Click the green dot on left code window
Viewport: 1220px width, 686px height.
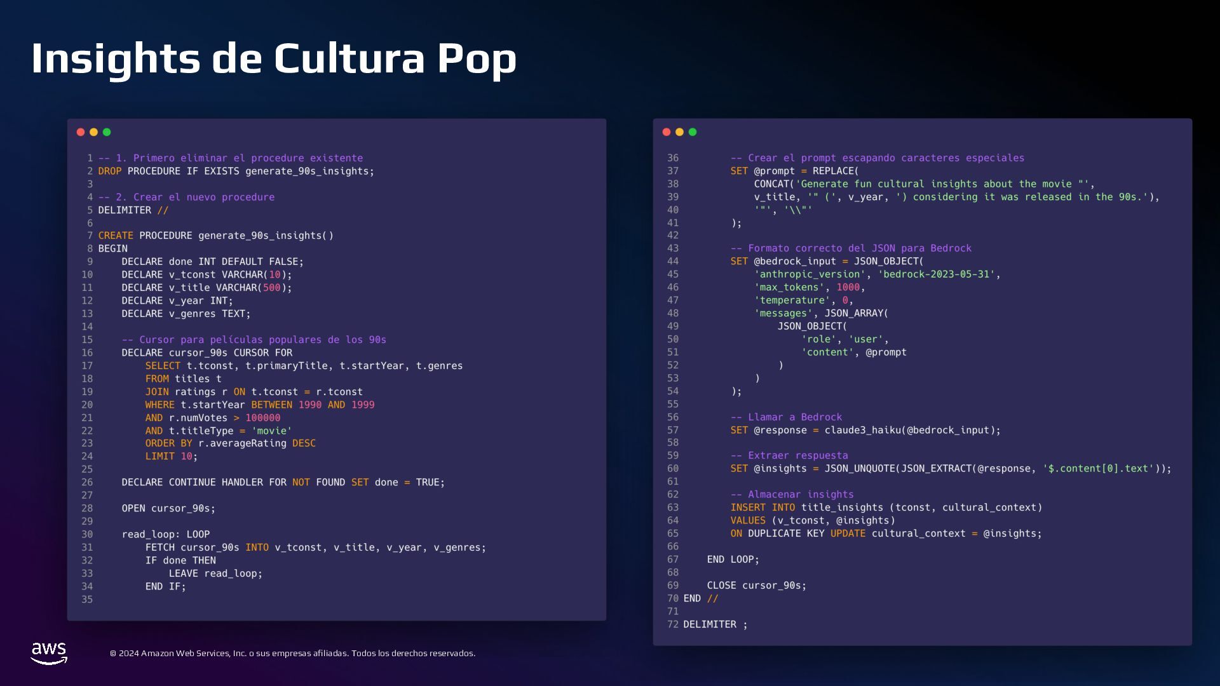pos(107,132)
